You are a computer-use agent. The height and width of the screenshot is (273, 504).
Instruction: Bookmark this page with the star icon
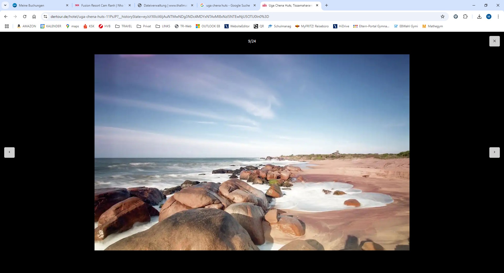point(443,17)
